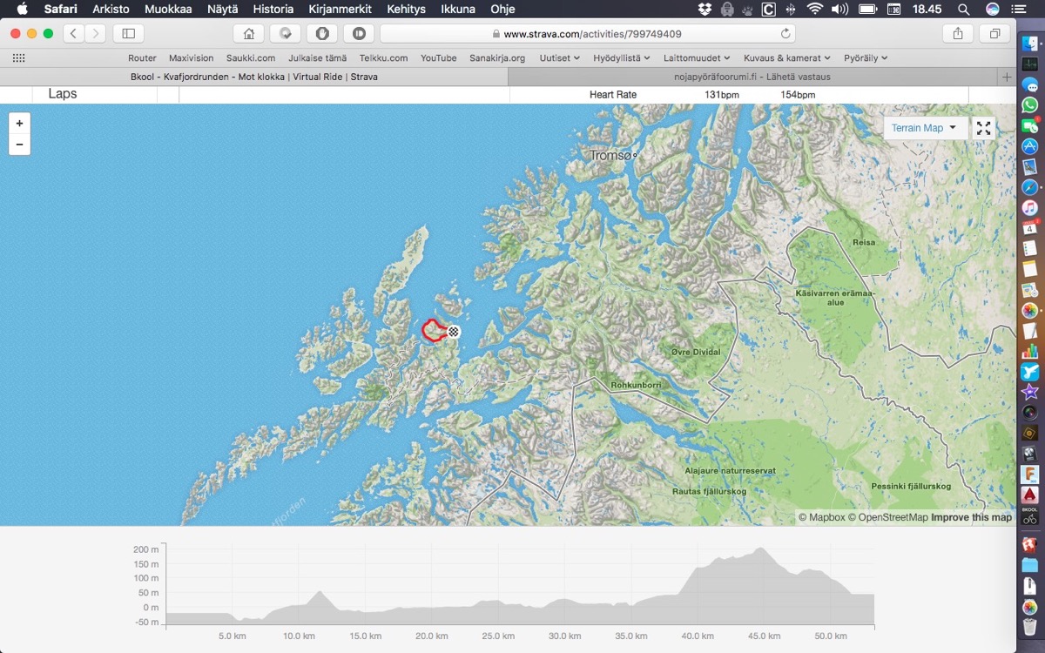
Task: Open the Kirjanmerkit menu
Action: pos(340,9)
